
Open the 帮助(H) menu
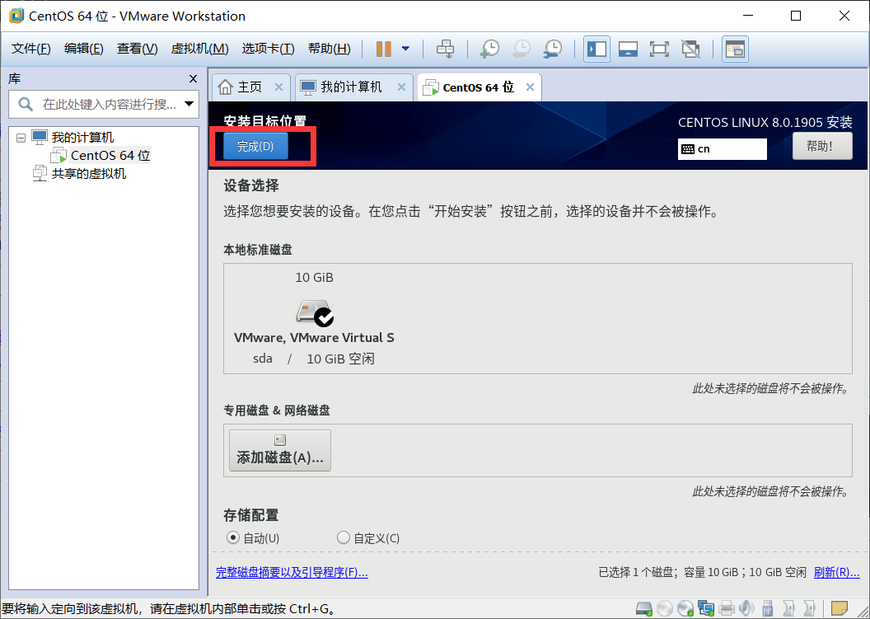(329, 49)
